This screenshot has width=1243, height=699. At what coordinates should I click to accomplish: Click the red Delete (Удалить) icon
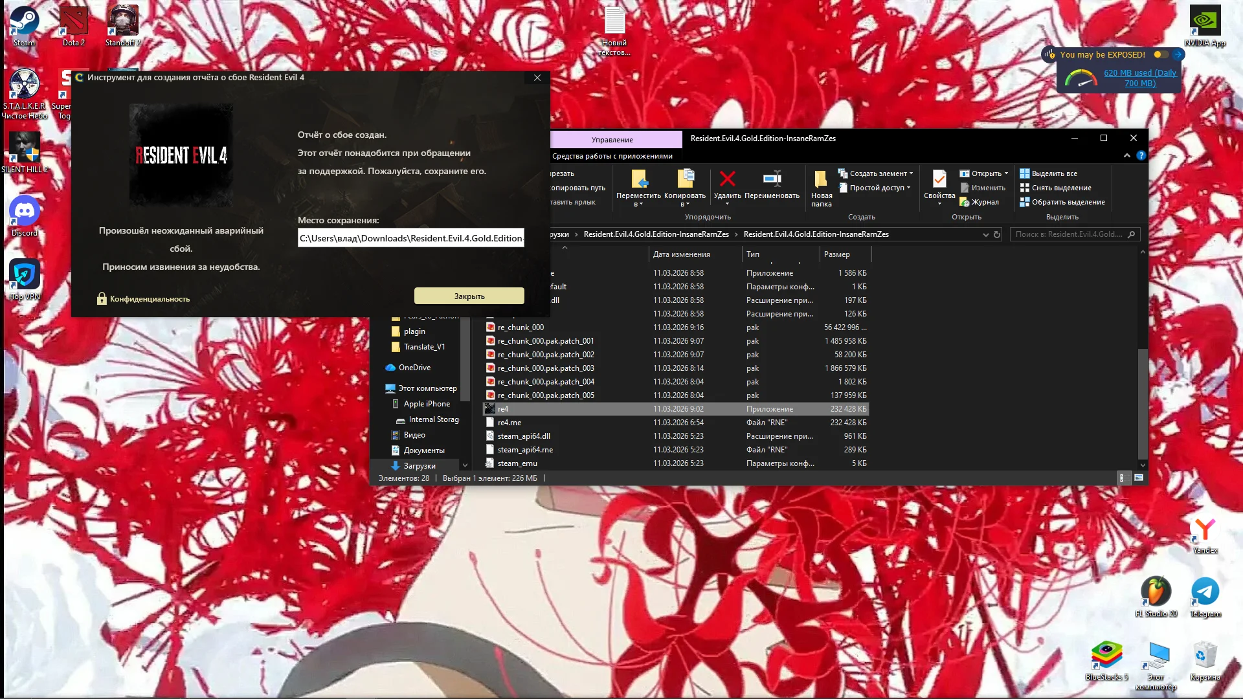[727, 179]
